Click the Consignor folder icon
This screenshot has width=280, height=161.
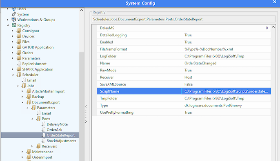19,31
